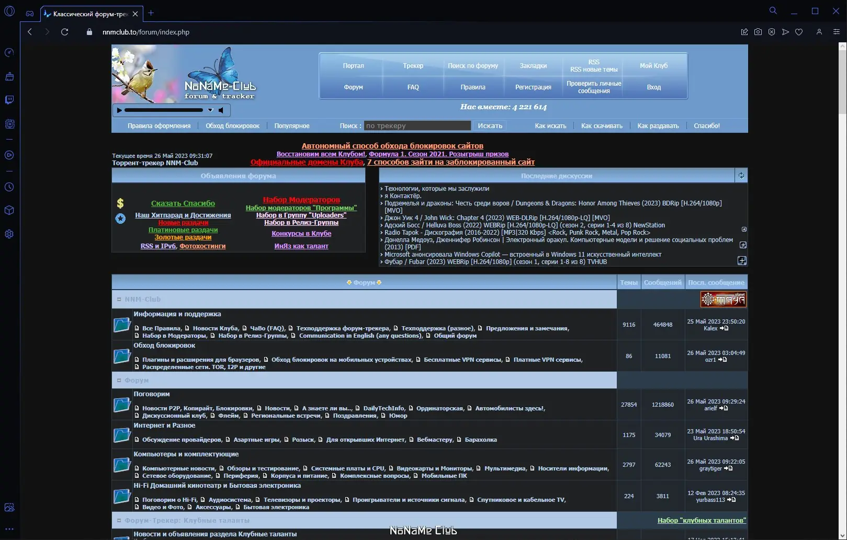Open Extensions cube icon in sidebar
847x540 pixels.
coord(9,210)
